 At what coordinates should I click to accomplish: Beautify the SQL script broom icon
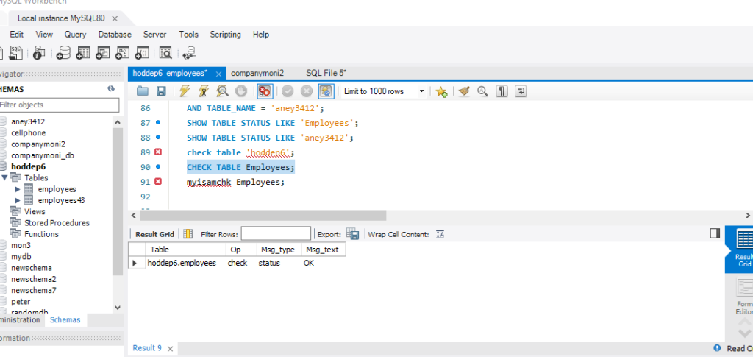click(x=463, y=91)
